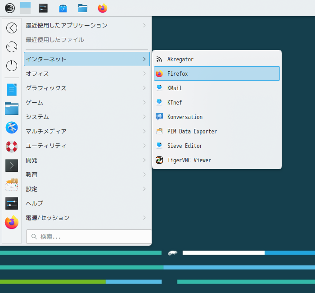Image resolution: width=315 pixels, height=293 pixels.
Task: Click the Akregator RSS feed icon
Action: pyautogui.click(x=159, y=59)
